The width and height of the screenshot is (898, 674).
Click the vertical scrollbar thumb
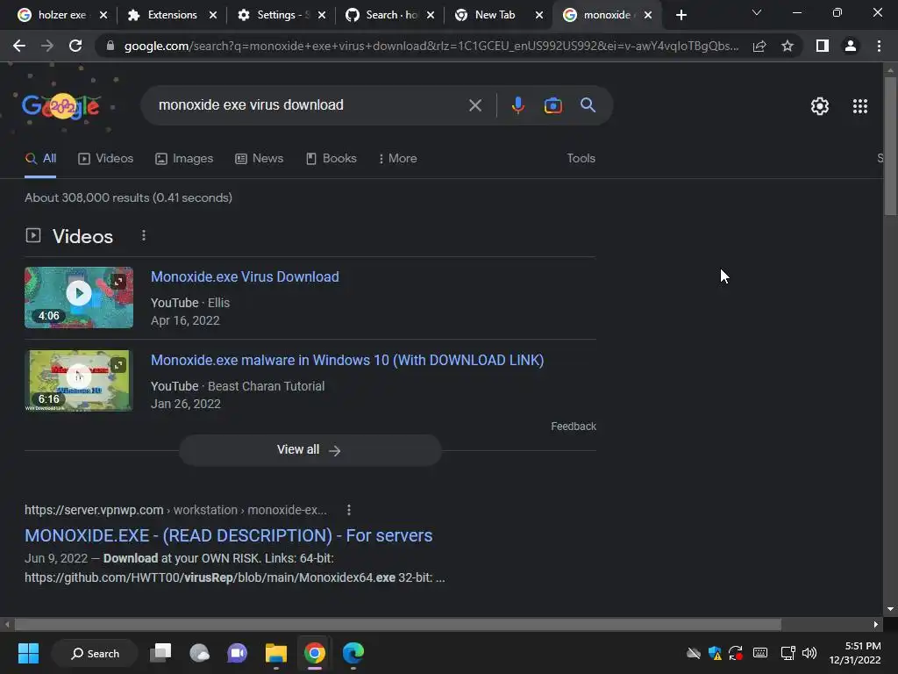click(890, 147)
